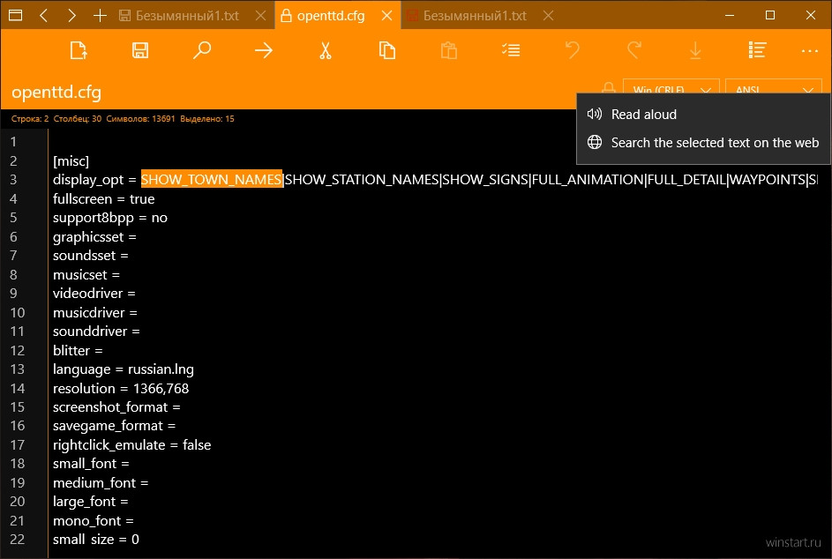Click SHOW_SIGNS in line 3
Image resolution: width=832 pixels, height=559 pixels.
point(485,180)
